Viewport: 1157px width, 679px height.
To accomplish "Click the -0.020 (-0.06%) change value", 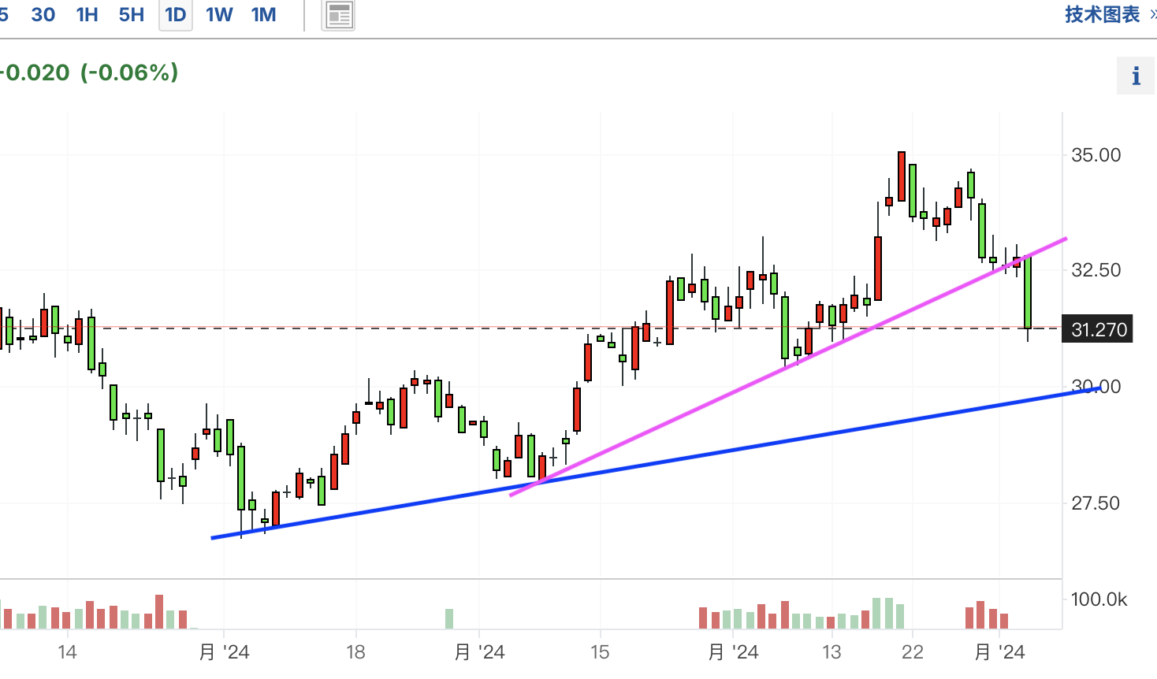I will pyautogui.click(x=90, y=72).
